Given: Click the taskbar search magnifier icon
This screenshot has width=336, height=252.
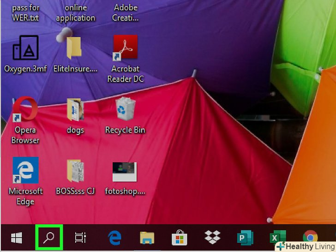Looking at the screenshot, I should (x=49, y=238).
